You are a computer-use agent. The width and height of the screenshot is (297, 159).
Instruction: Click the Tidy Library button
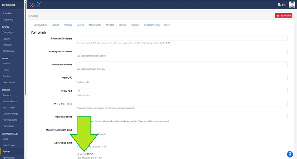(284, 15)
